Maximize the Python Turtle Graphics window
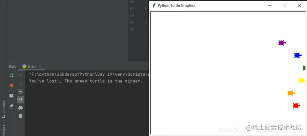Image resolution: width=307 pixels, height=136 pixels. (284, 6)
